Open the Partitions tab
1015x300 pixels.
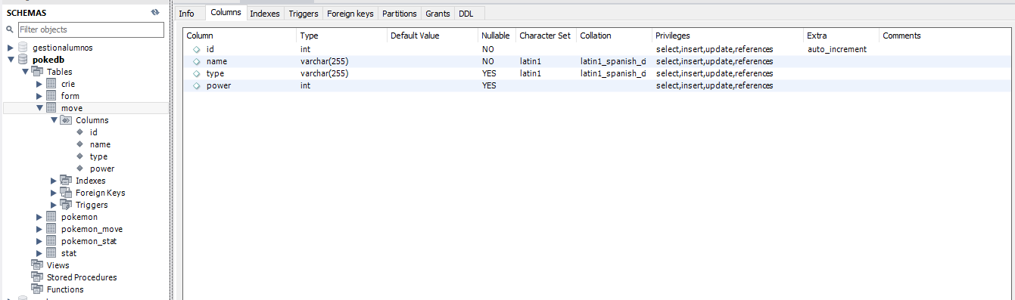400,14
